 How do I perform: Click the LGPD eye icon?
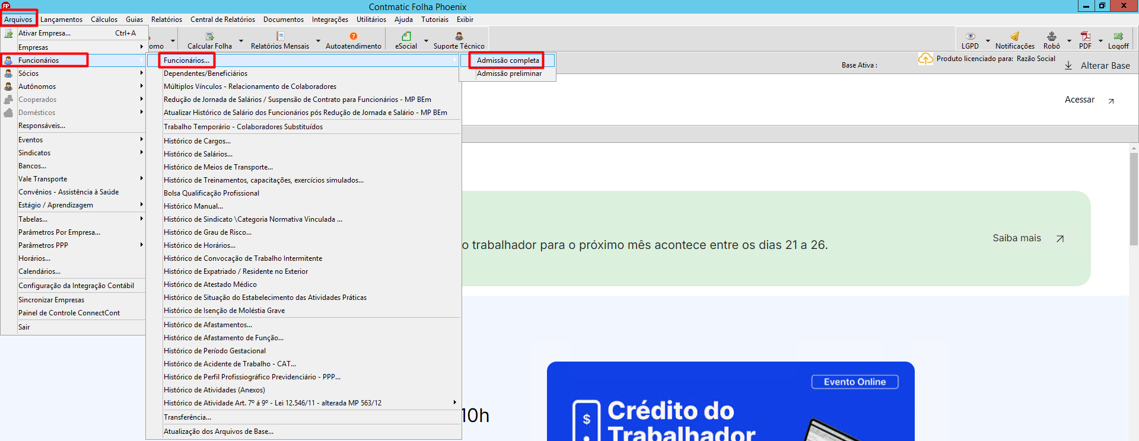point(971,36)
